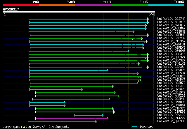Select the UniRef100_B6U534 label
The image size is (187, 129).
coord(171,73)
